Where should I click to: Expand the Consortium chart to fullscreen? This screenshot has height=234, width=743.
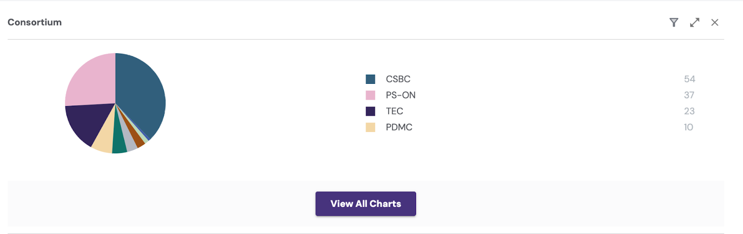click(695, 22)
